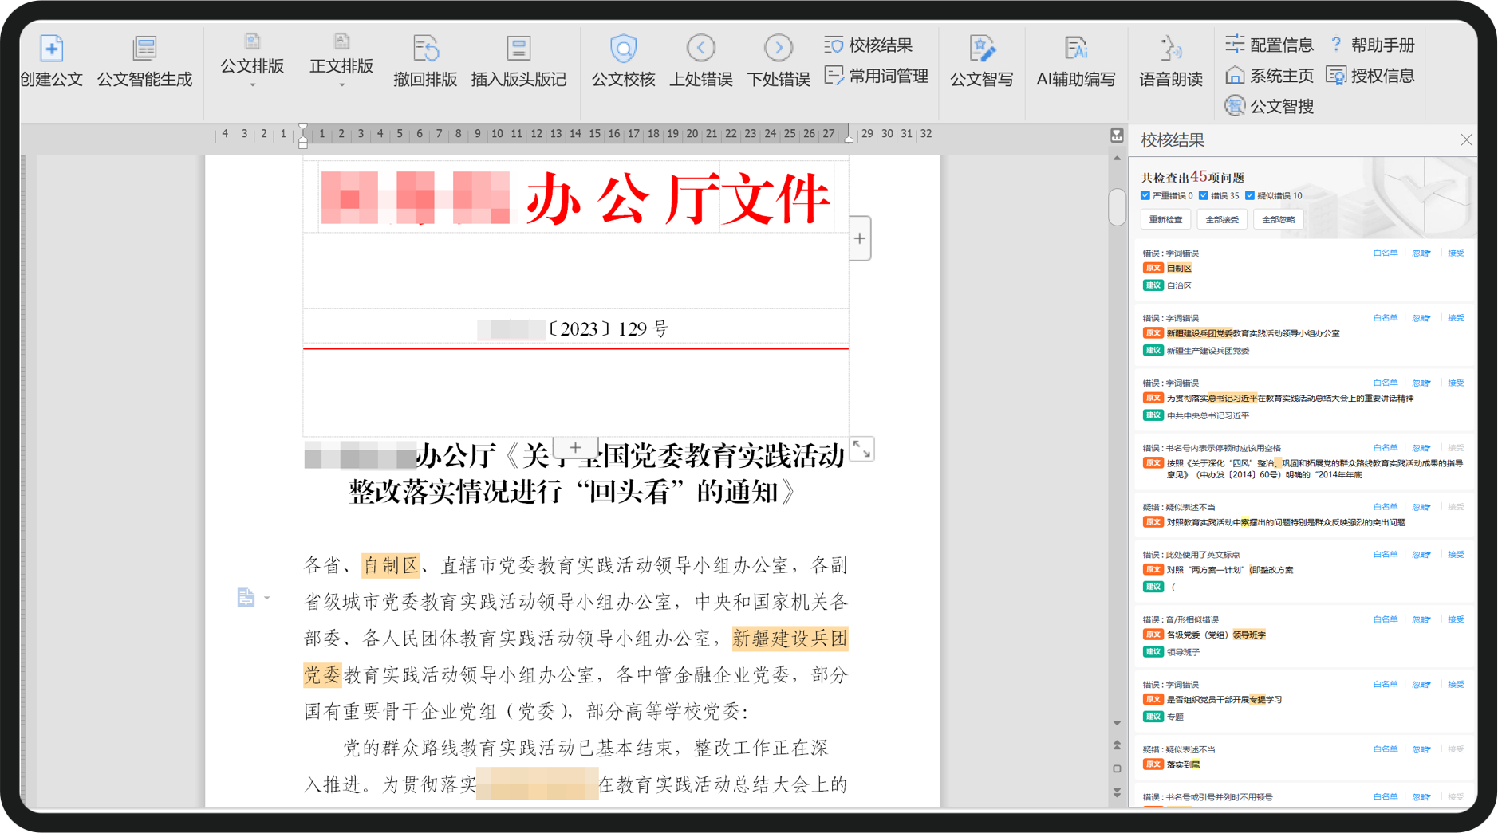Click 插入版头版记 (insert header) icon
The height and width of the screenshot is (833, 1498).
click(518, 49)
